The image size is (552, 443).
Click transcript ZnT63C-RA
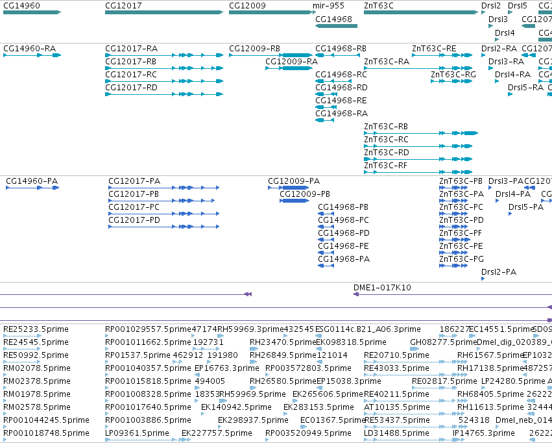pyautogui.click(x=387, y=61)
